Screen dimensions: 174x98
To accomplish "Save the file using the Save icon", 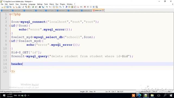I will tap(7, 7).
